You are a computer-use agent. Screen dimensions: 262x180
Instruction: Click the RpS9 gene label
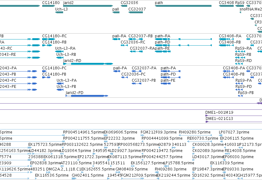click(x=240, y=3)
